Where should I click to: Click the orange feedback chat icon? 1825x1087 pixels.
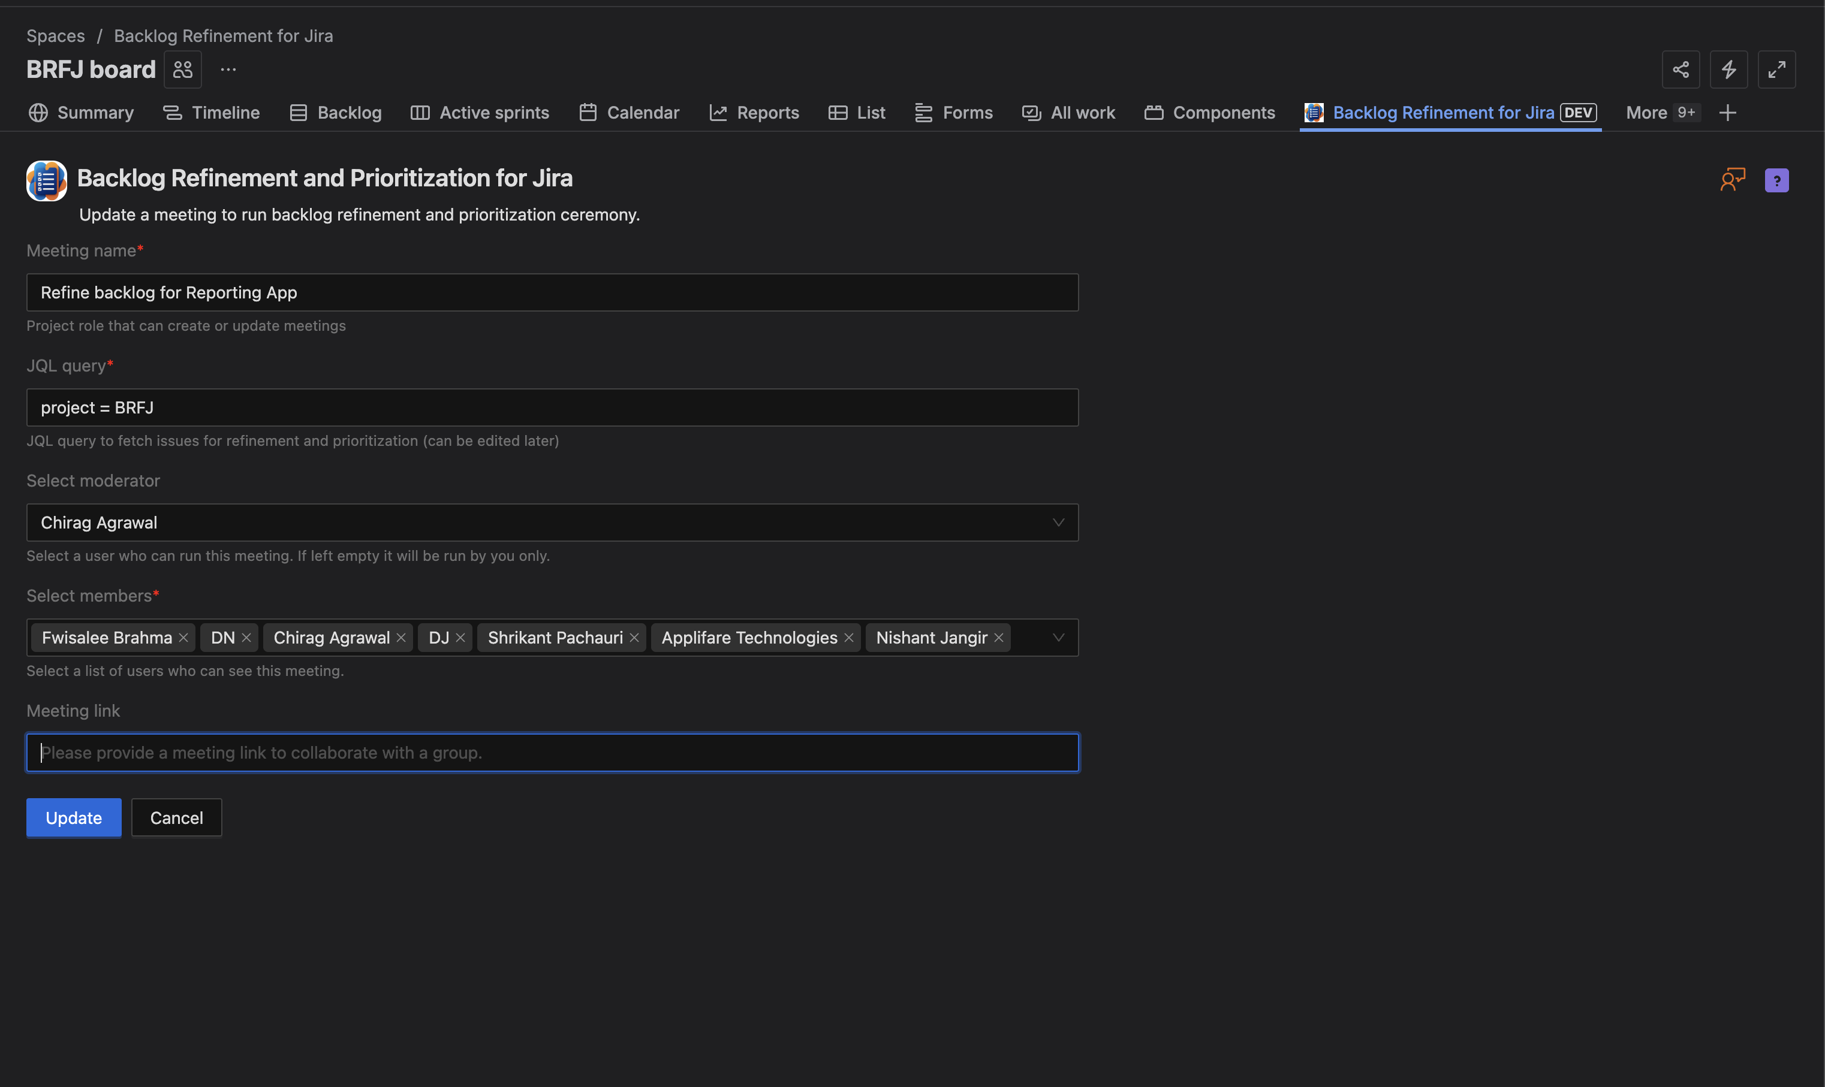pos(1732,179)
